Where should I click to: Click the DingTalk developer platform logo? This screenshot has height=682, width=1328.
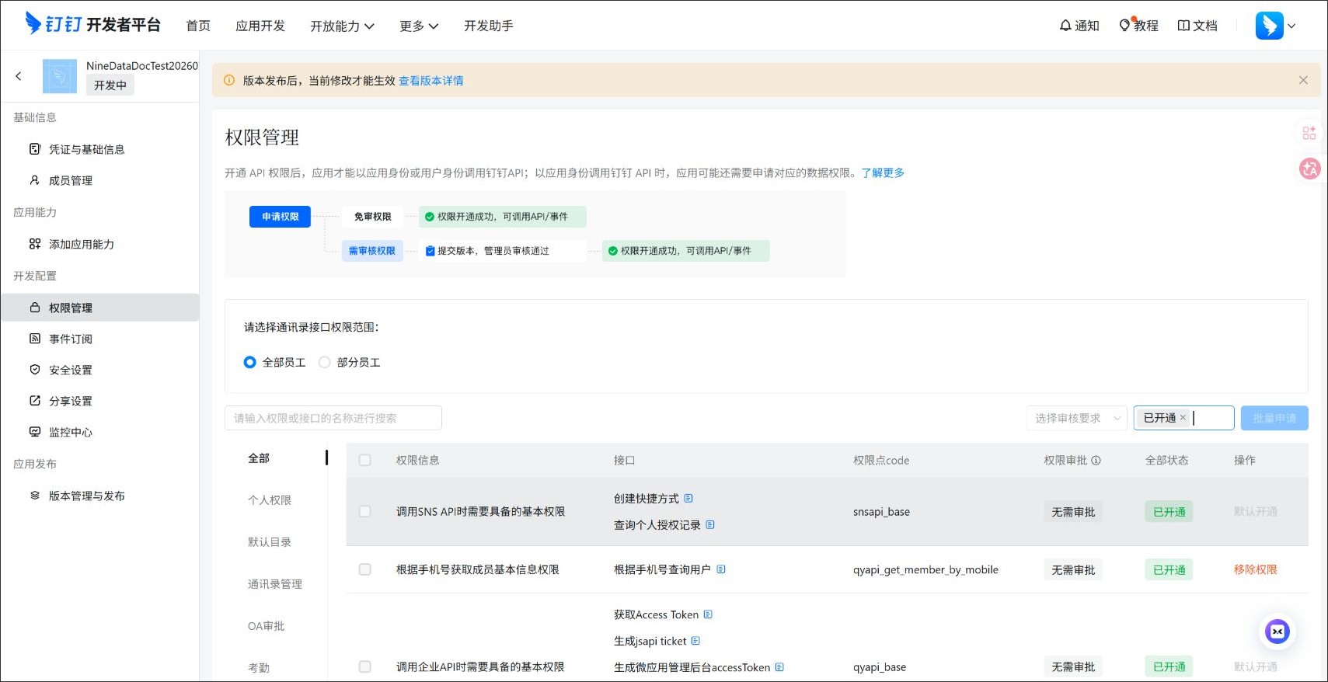click(92, 24)
